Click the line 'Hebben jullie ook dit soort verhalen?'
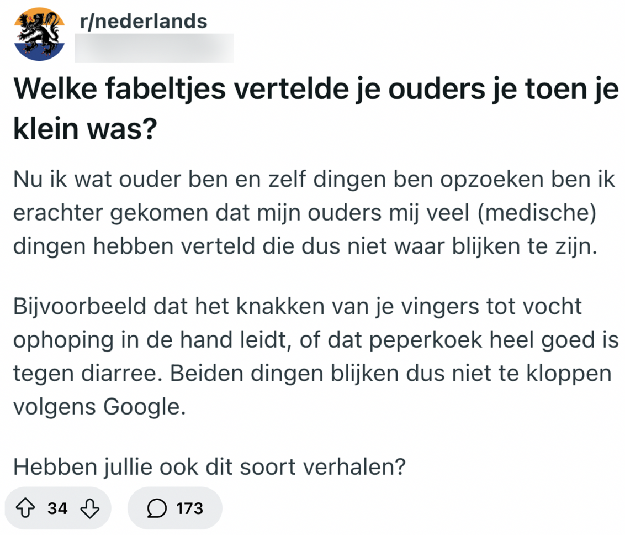This screenshot has height=535, width=625. point(209,467)
